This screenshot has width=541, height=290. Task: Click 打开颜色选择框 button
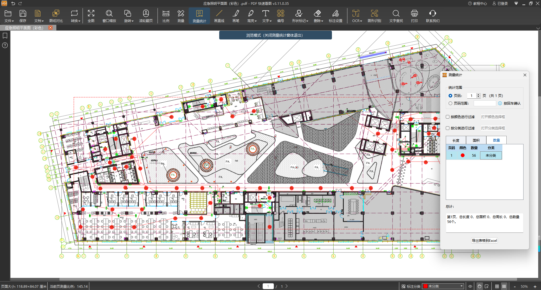click(x=493, y=117)
